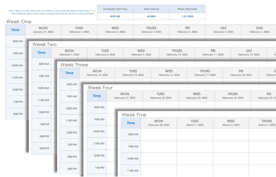Select THURS March 3, 2033 column header
The height and width of the screenshot is (177, 276).
pyautogui.click(x=263, y=123)
